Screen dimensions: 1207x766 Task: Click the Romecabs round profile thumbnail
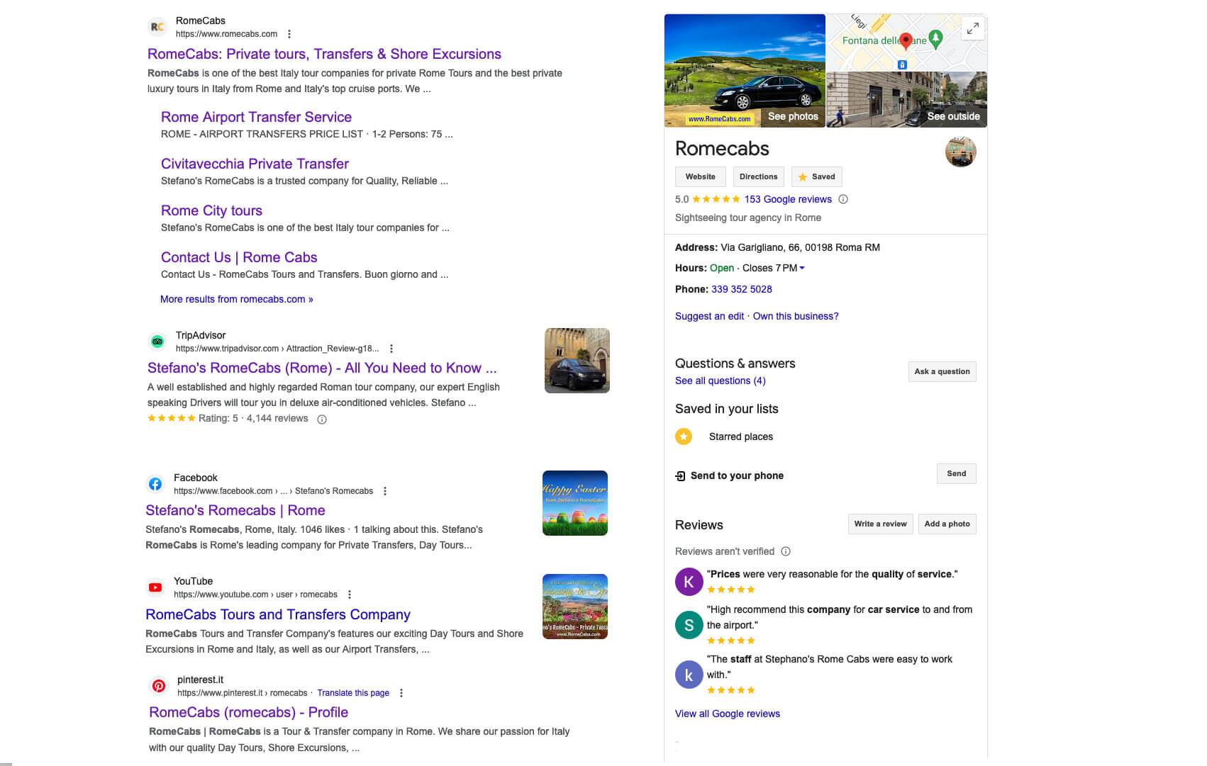pos(961,152)
